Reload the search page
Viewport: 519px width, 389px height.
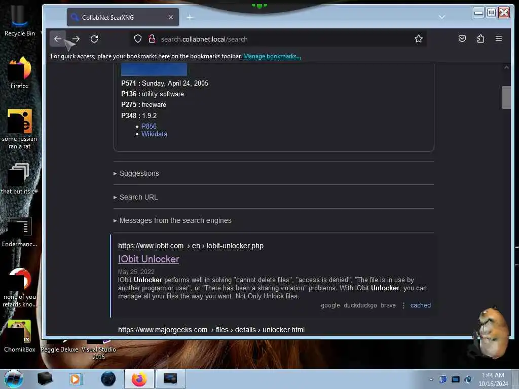[94, 39]
